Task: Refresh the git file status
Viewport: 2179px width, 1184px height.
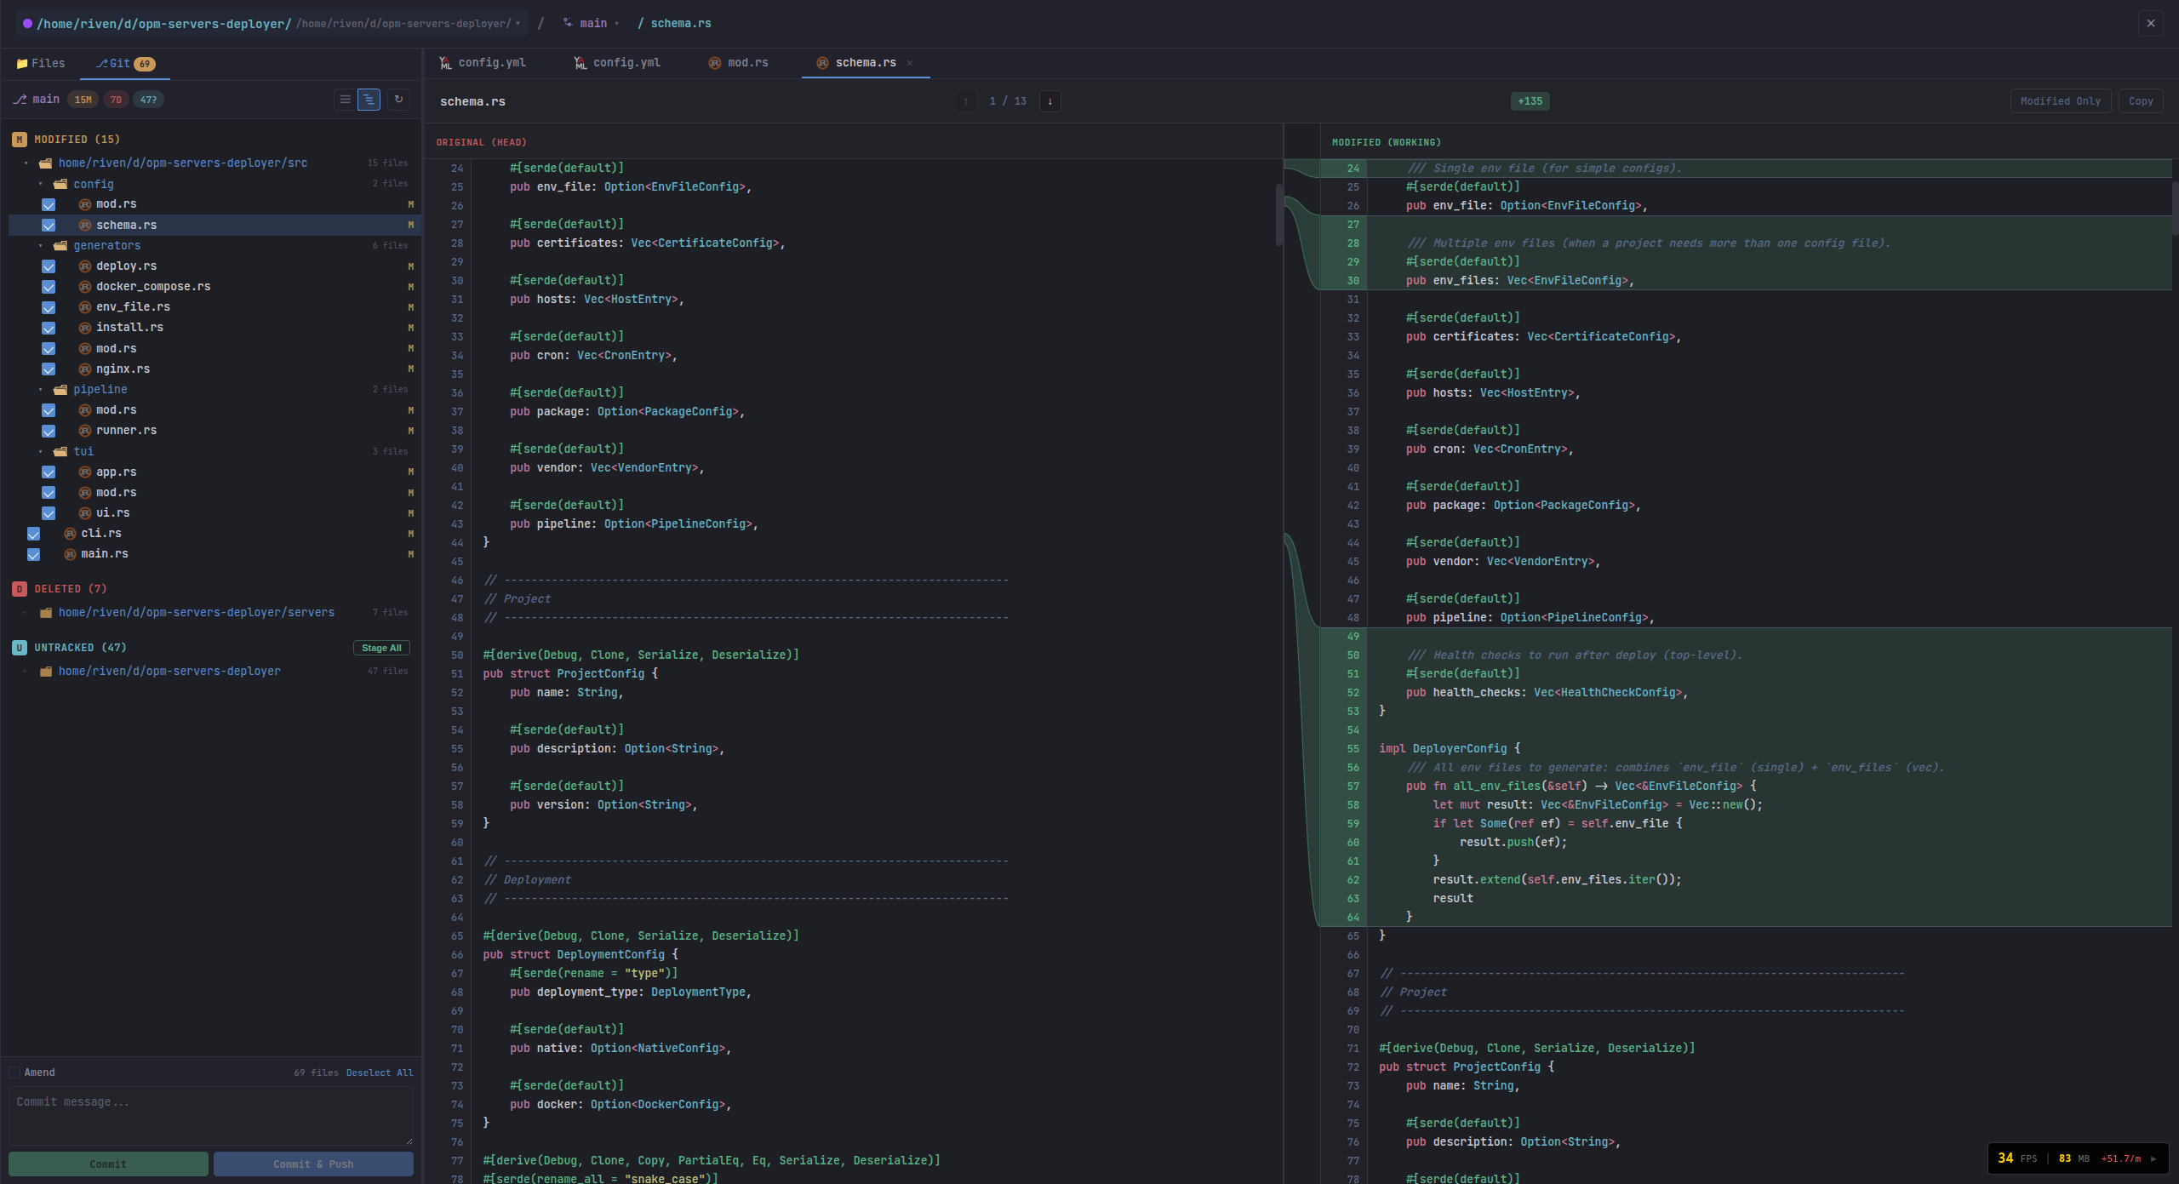Action: point(398,100)
